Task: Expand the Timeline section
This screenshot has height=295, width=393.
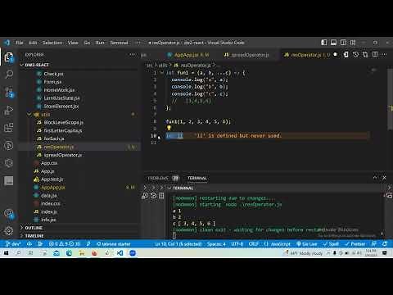Action: point(34,236)
